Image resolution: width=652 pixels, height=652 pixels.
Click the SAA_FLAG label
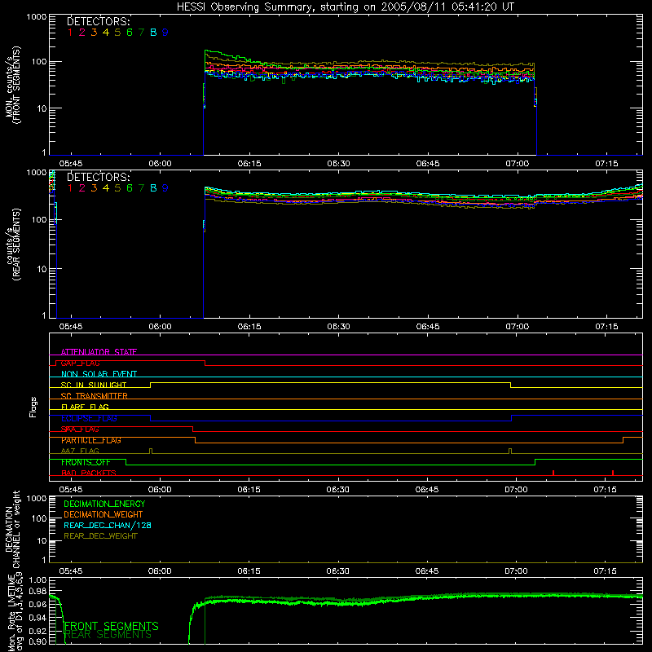coord(80,430)
